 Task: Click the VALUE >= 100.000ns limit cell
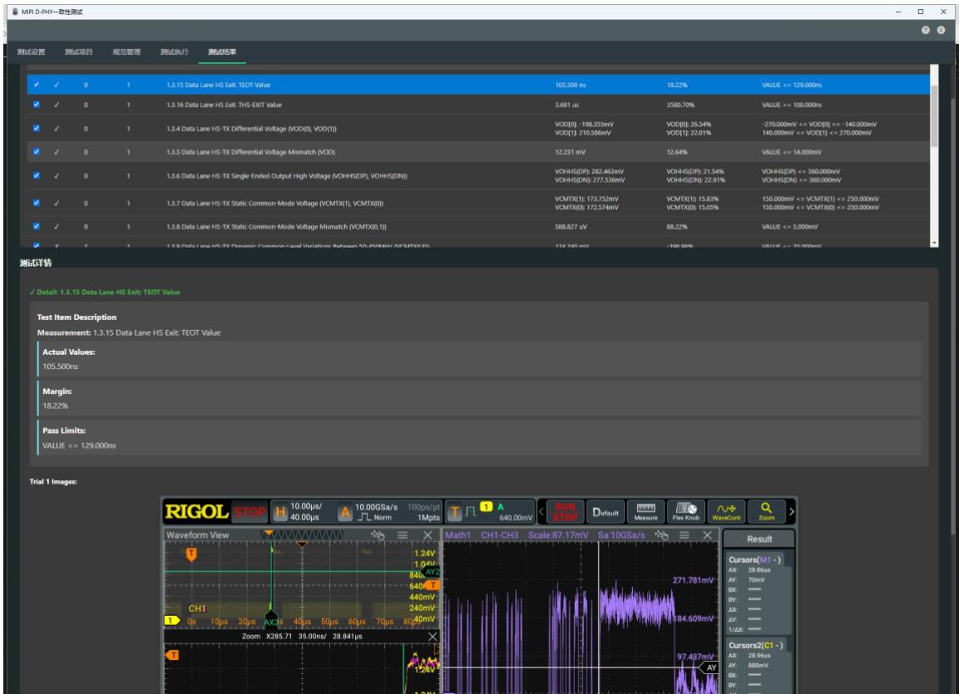coord(791,104)
